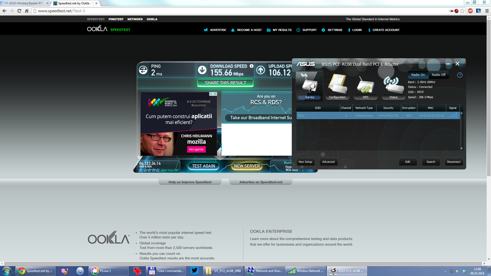Screen dimensions: 491x276
Task: Select the ASUS network row in survey list
Action: [x=378, y=116]
